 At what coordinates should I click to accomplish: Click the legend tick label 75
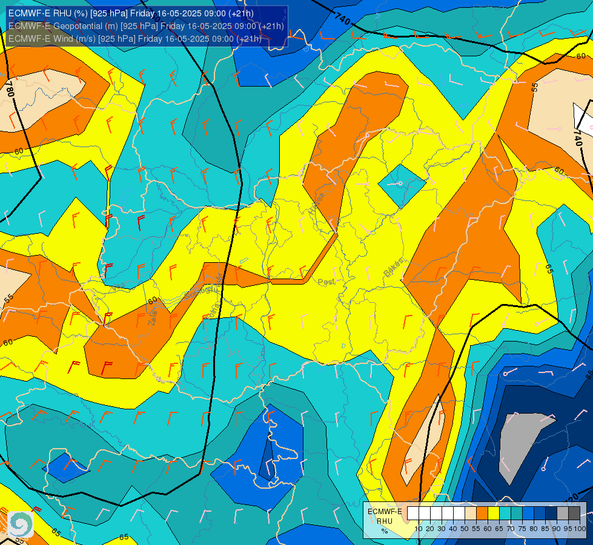click(522, 529)
